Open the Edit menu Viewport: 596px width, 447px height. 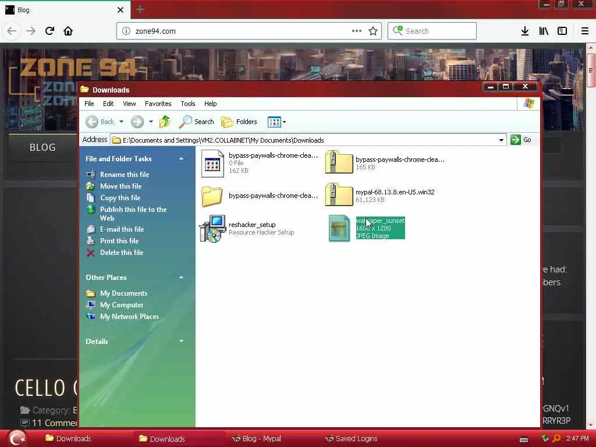tap(108, 104)
